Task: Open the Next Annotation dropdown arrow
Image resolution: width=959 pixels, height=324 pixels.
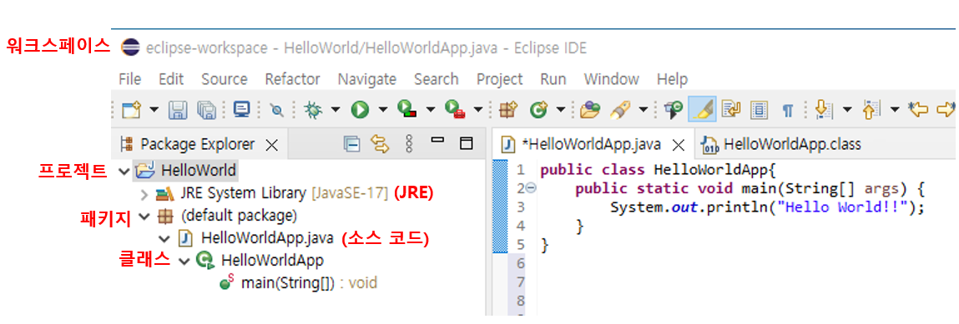Action: [x=847, y=110]
